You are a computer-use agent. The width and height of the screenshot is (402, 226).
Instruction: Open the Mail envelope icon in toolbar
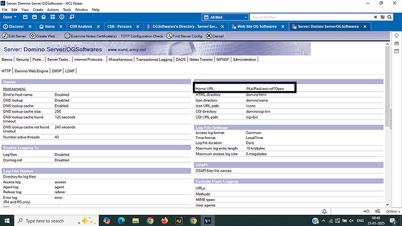tap(25, 17)
